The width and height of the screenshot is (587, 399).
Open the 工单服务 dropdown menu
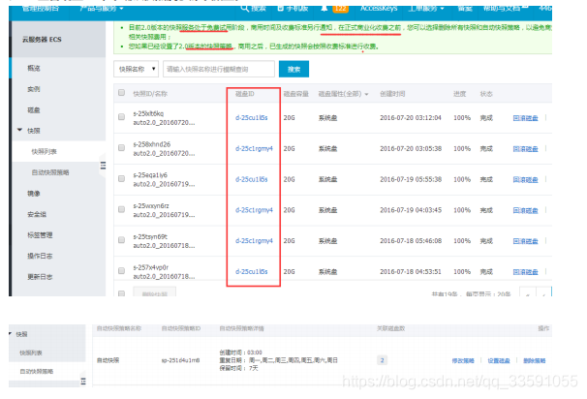426,9
